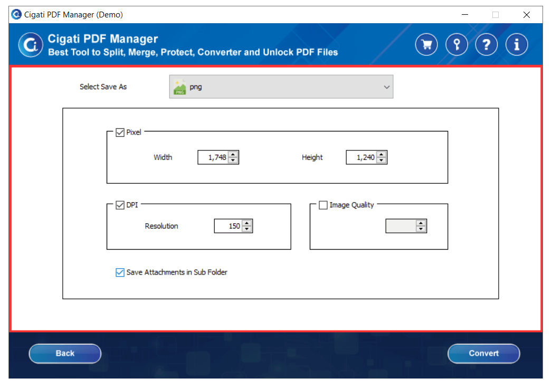Click the Cigati title bar app icon

click(16, 14)
